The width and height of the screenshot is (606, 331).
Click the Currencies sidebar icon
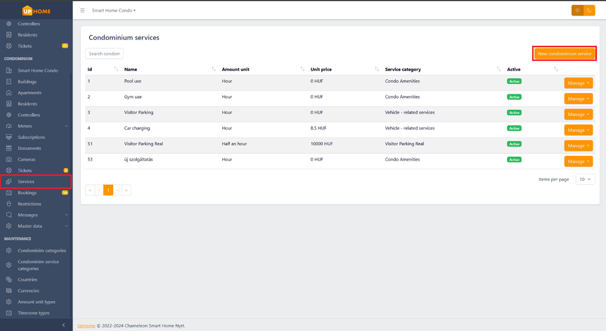(x=9, y=290)
